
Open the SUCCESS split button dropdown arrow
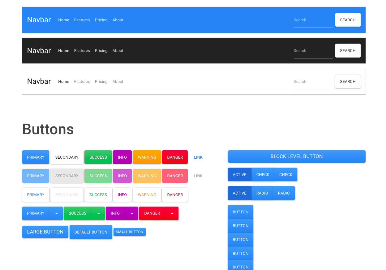[98, 213]
